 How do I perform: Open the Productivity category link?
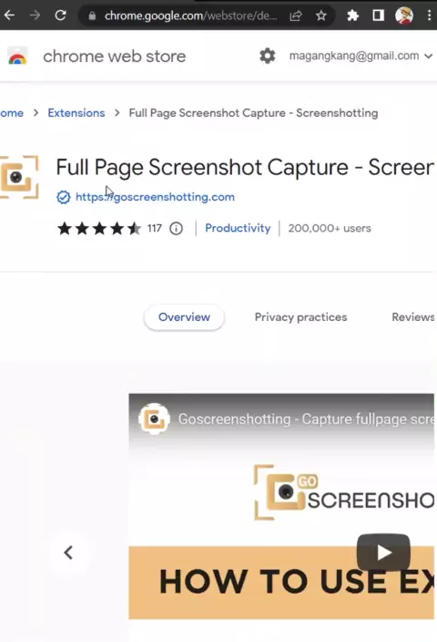pyautogui.click(x=238, y=228)
